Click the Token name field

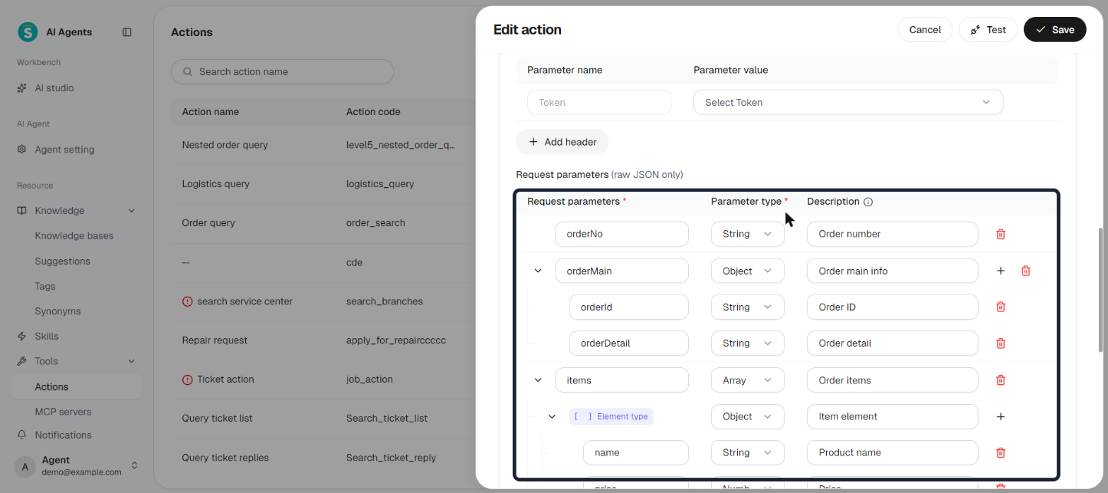tap(599, 102)
